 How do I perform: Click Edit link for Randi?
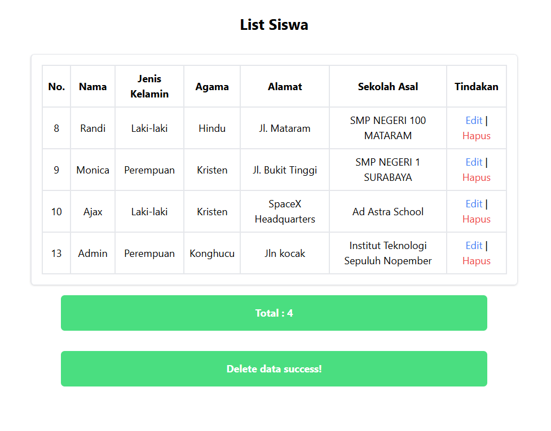point(474,121)
